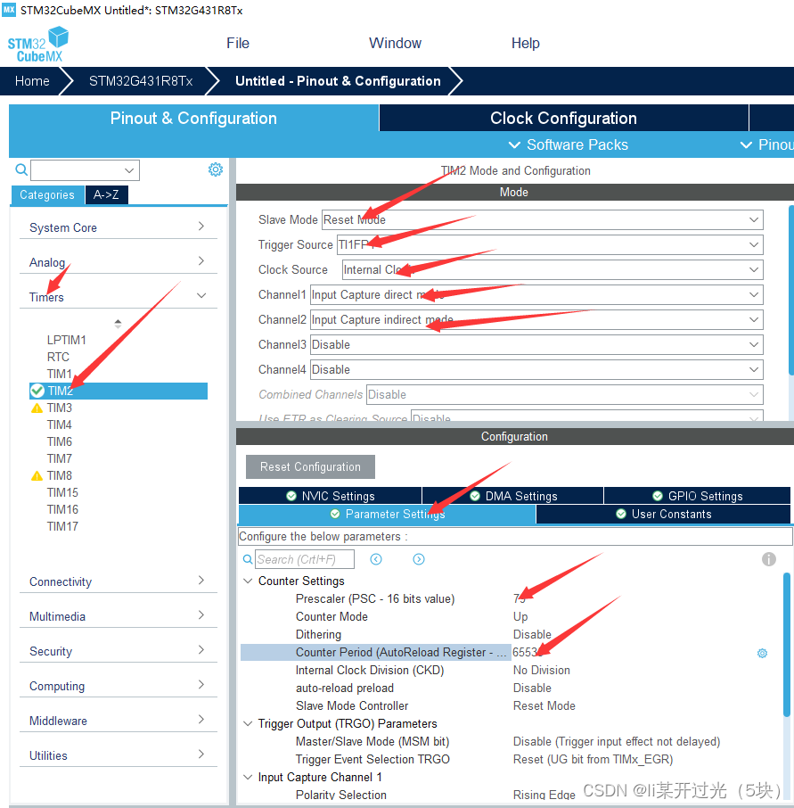Collapse the Timers category

tap(118, 297)
